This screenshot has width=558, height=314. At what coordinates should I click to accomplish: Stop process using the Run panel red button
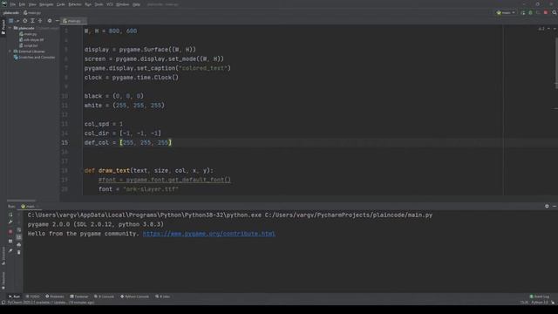pyautogui.click(x=10, y=231)
